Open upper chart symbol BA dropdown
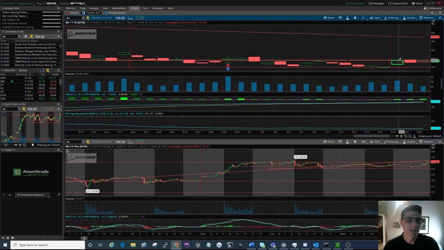 point(83,18)
